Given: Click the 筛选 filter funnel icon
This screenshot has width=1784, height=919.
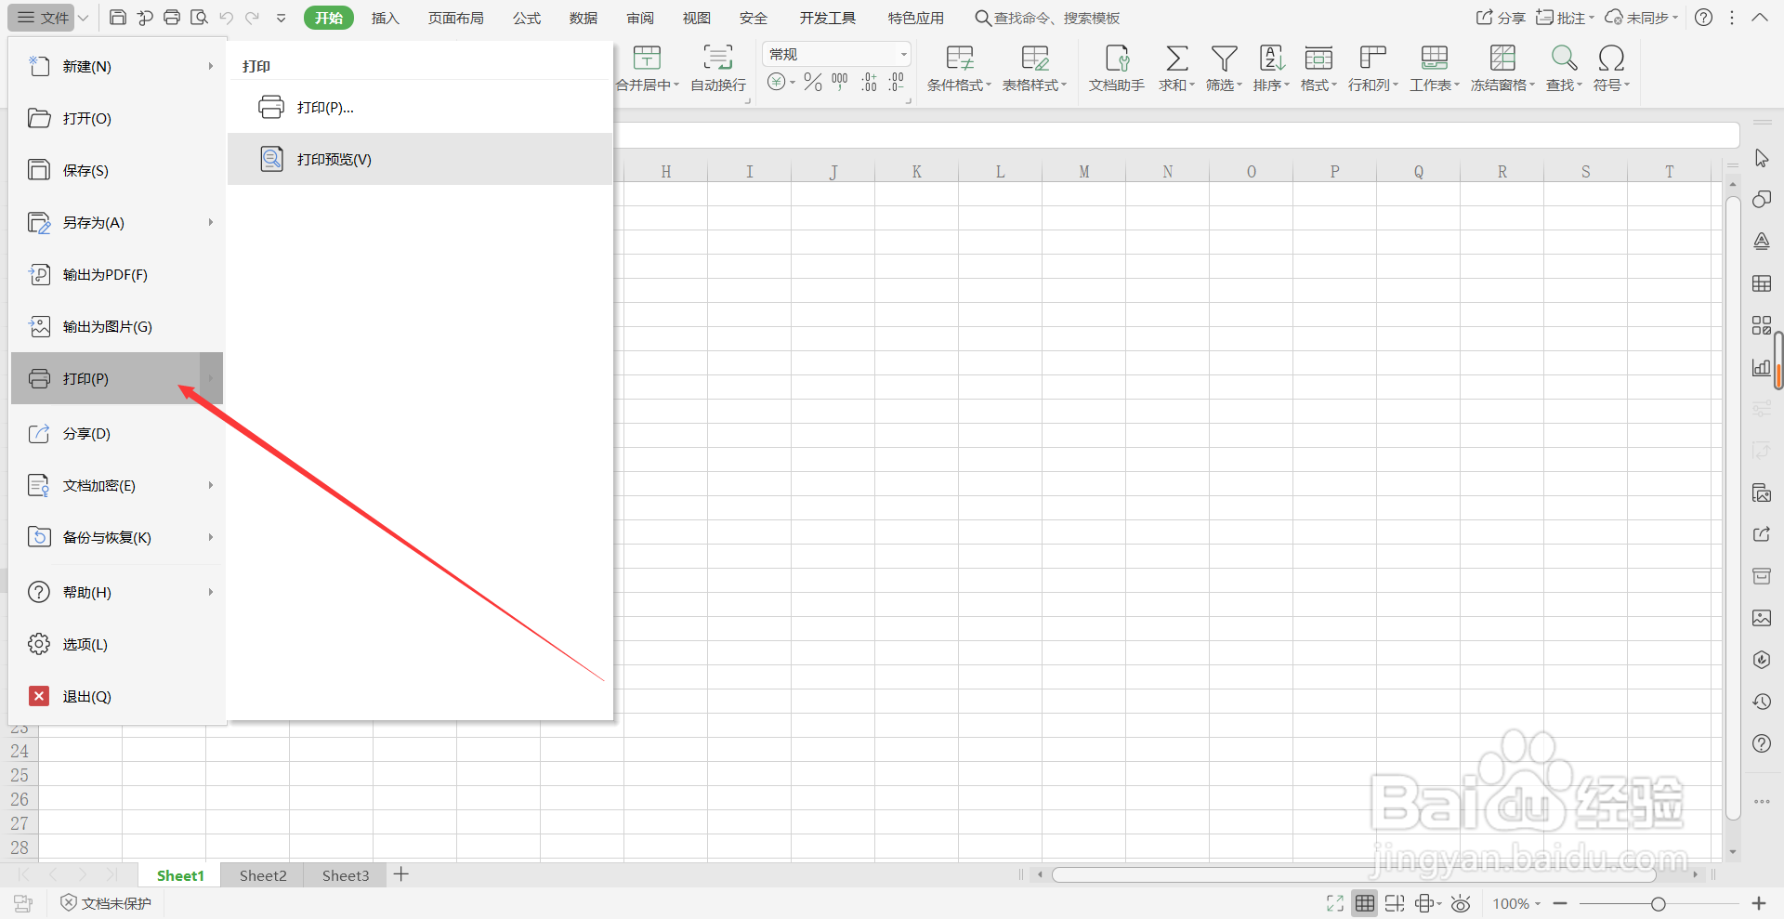Looking at the screenshot, I should pos(1224,59).
